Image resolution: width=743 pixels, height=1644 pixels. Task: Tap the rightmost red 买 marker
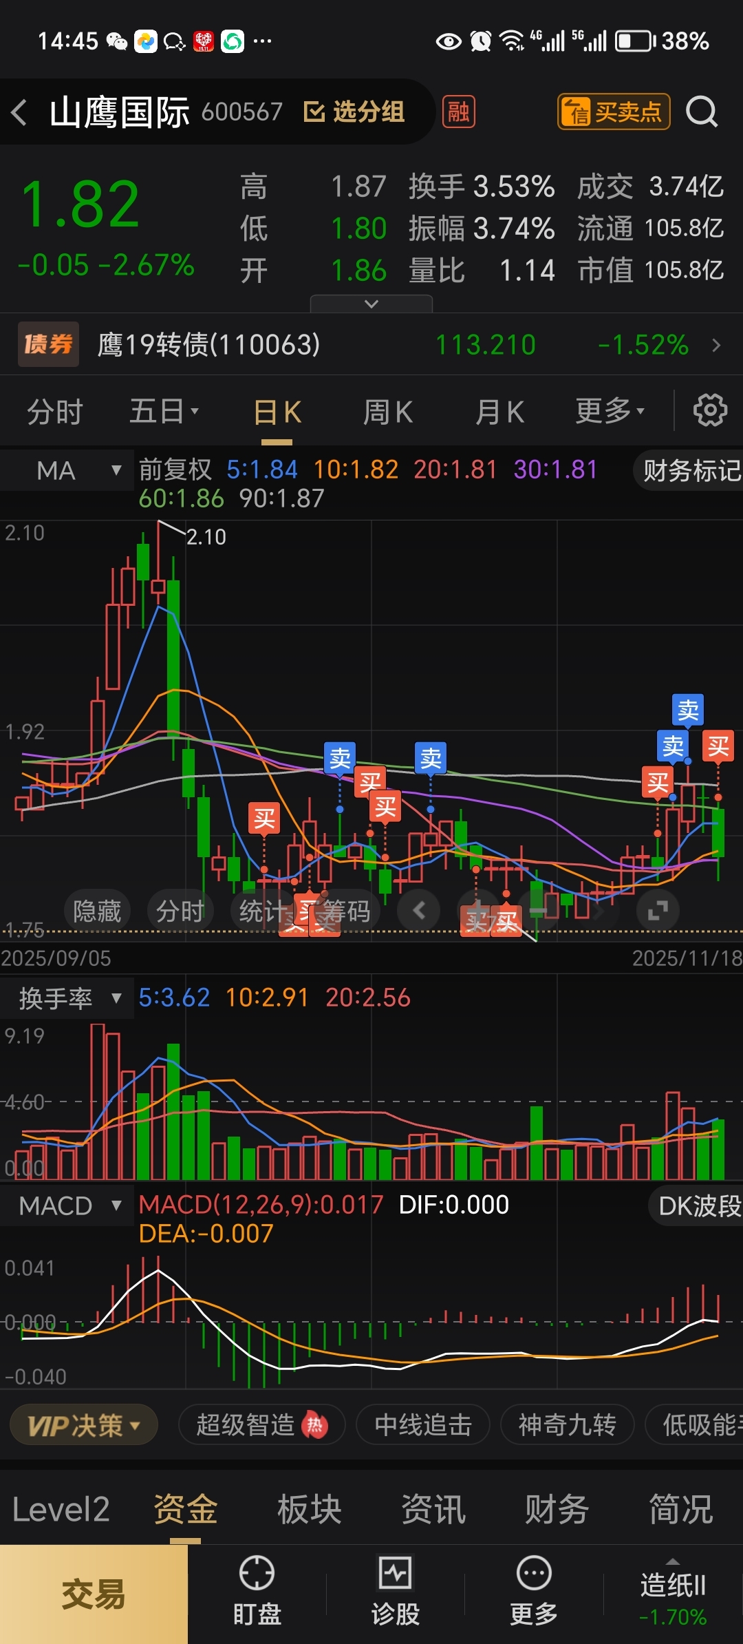pos(718,746)
